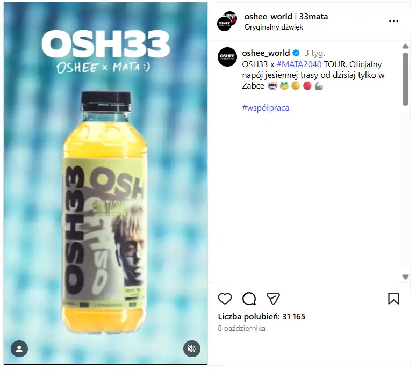The width and height of the screenshot is (416, 371).
Task: Open oshee_world profile from caption username
Action: 266,53
